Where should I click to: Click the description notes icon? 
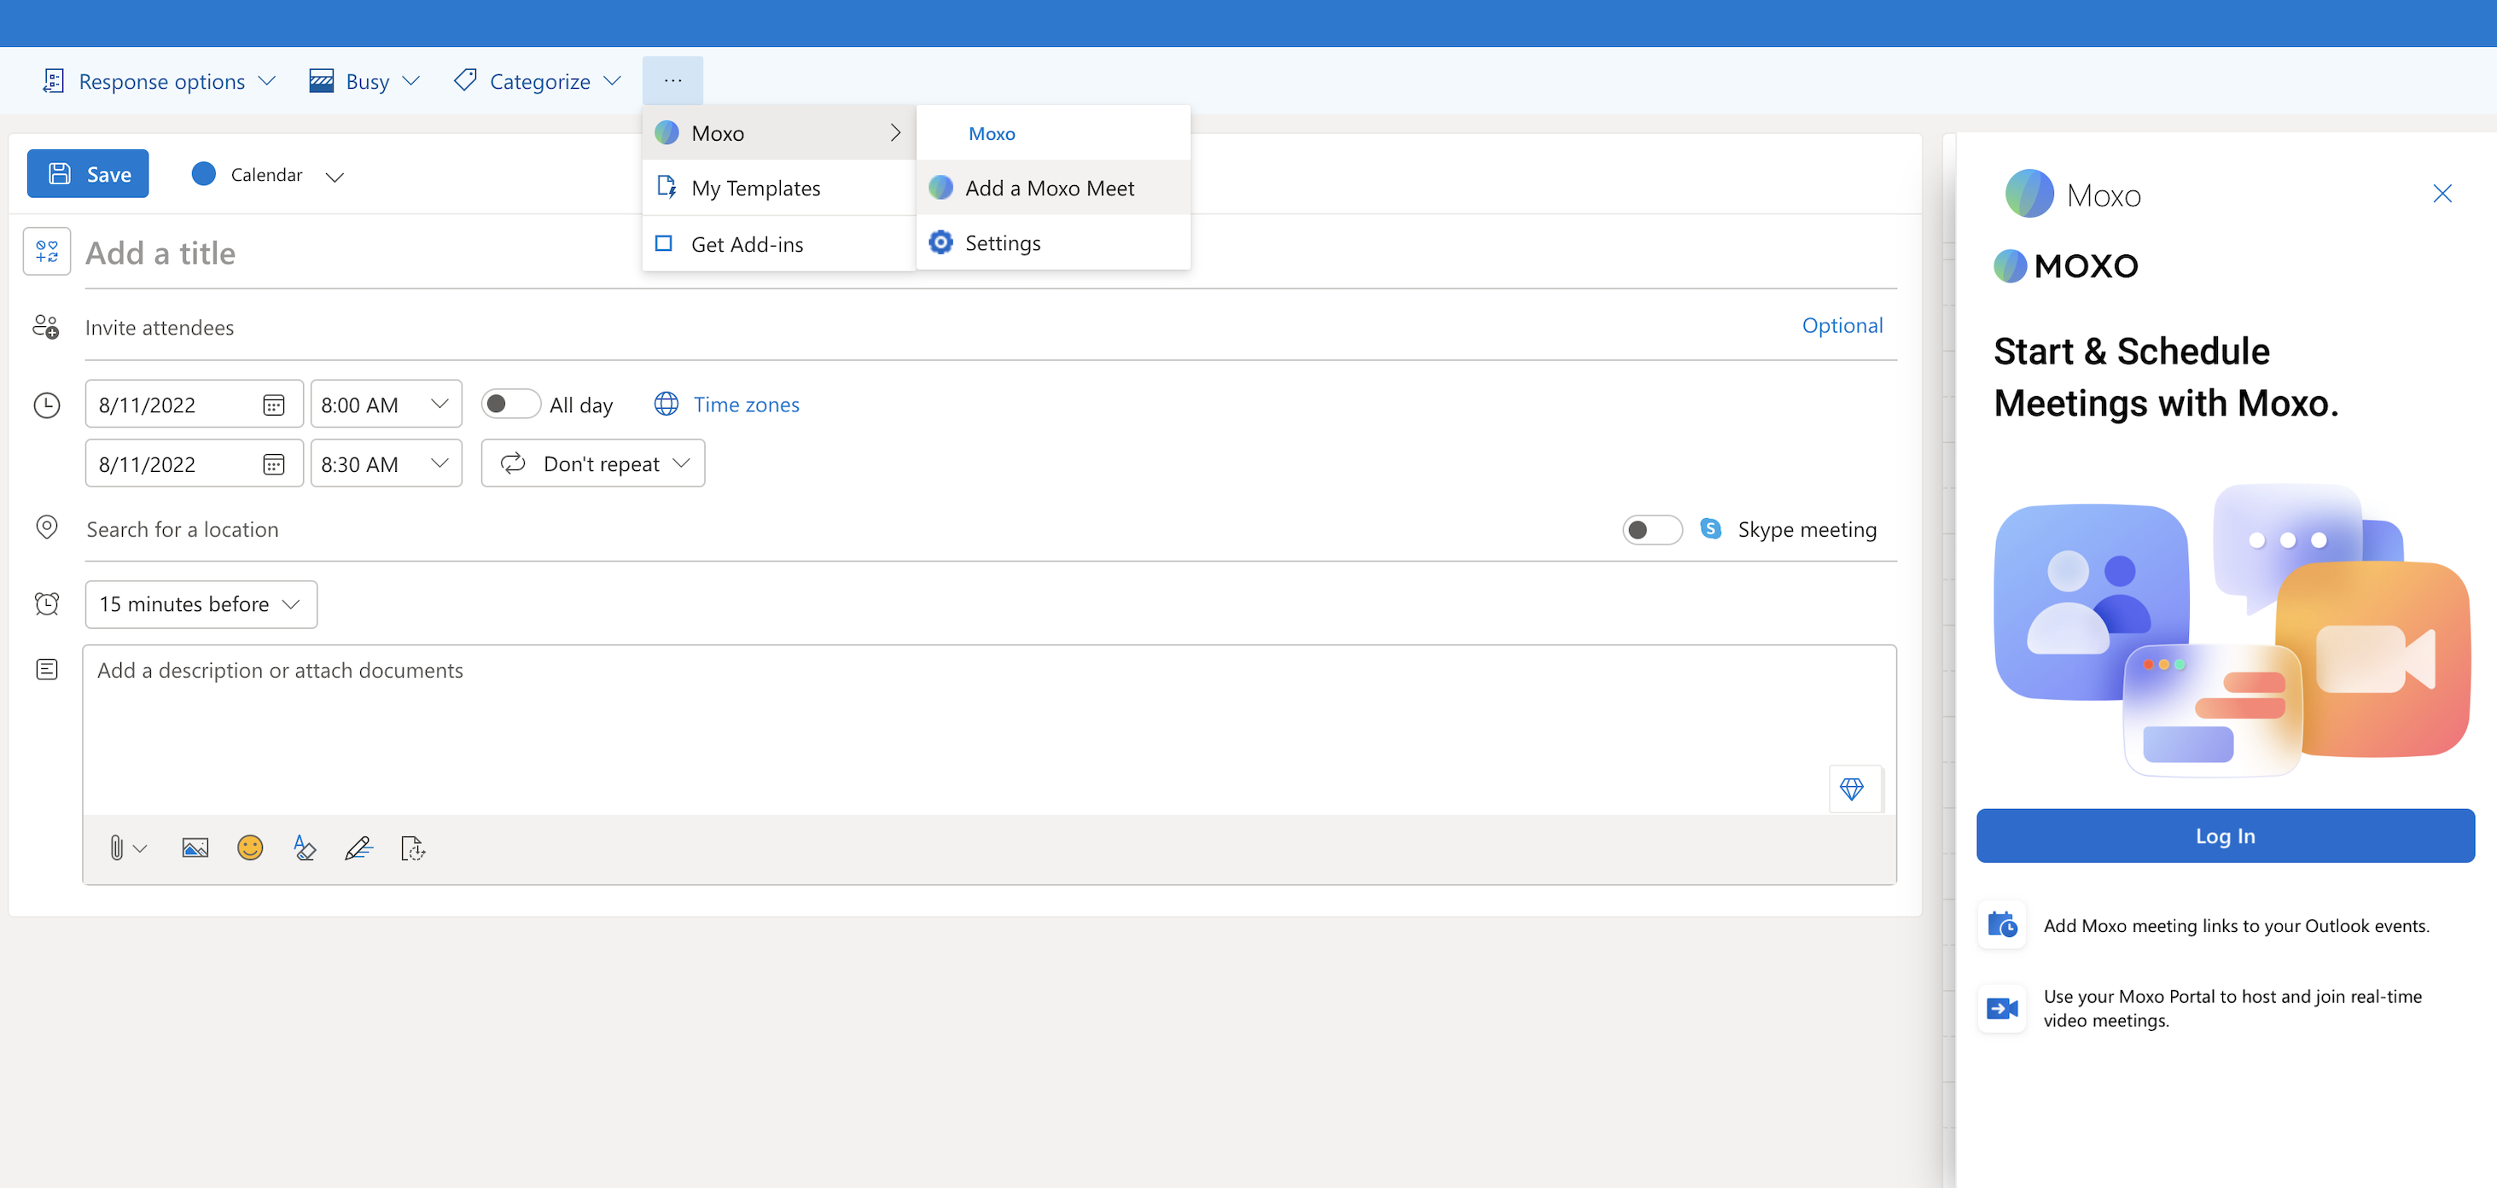point(47,669)
